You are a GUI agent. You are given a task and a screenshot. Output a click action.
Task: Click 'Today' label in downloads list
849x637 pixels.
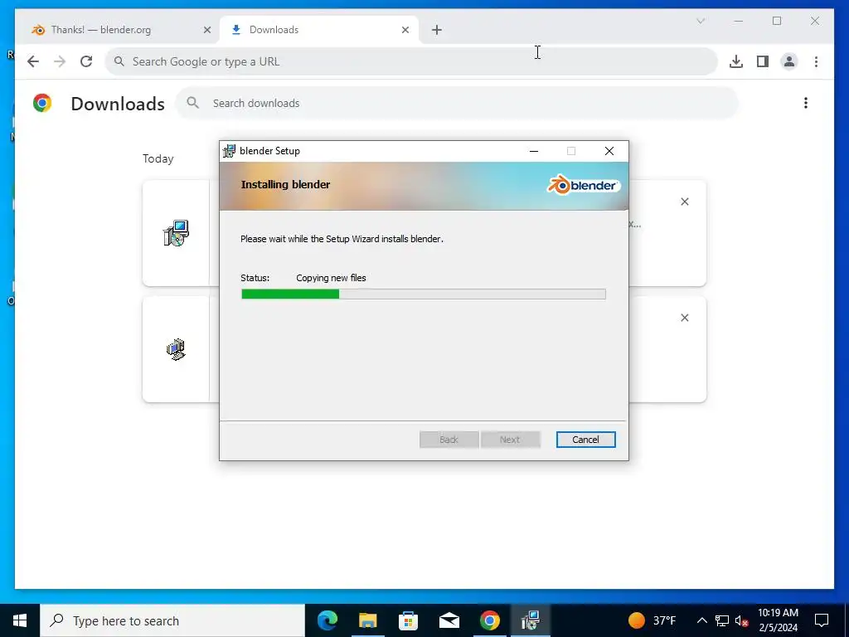158,158
